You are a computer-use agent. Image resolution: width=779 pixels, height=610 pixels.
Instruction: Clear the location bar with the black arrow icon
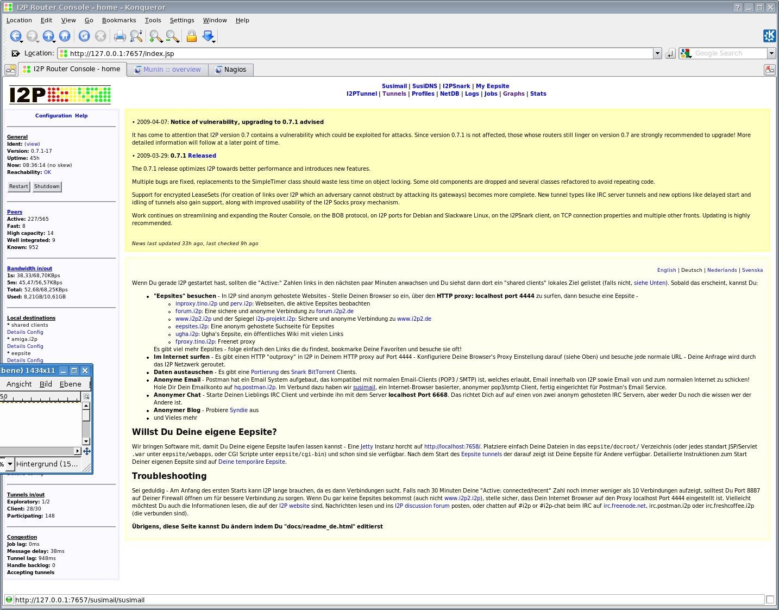(15, 53)
